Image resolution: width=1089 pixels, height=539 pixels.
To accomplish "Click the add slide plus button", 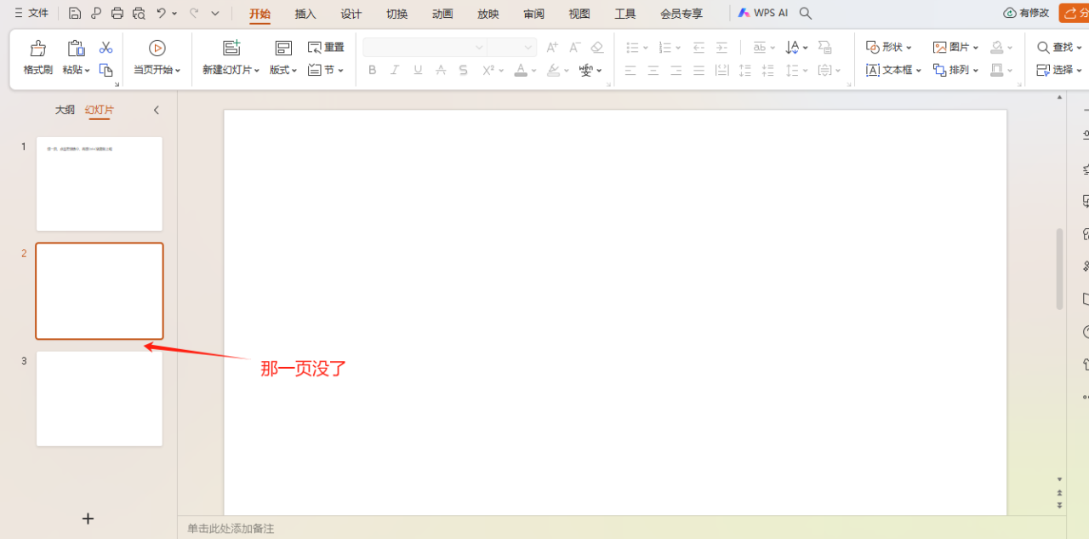I will click(x=88, y=518).
